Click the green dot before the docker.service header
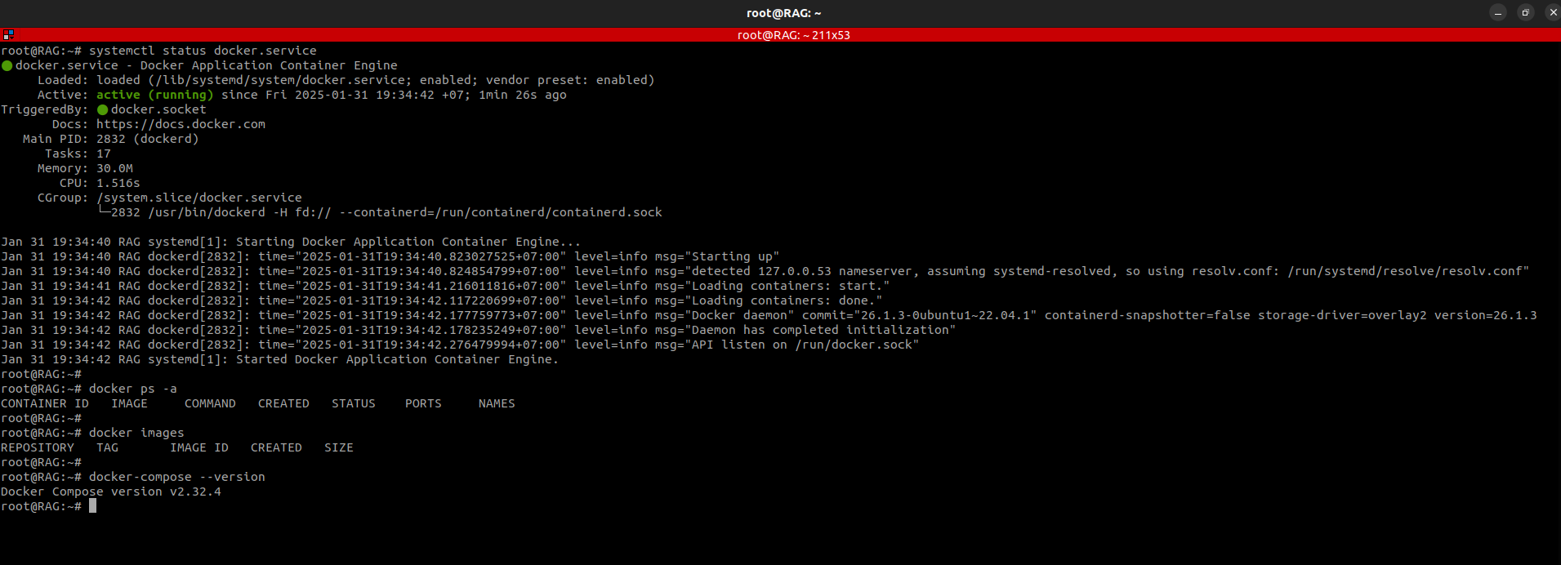The image size is (1561, 565). pyautogui.click(x=7, y=65)
